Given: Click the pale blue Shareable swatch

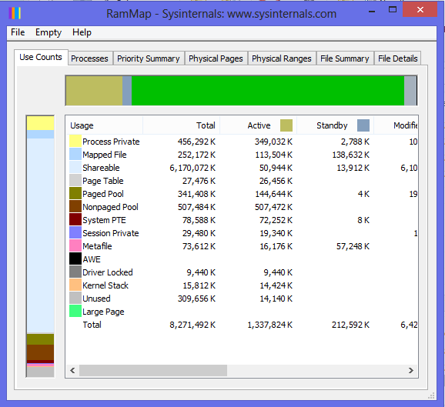Looking at the screenshot, I should 75,167.
